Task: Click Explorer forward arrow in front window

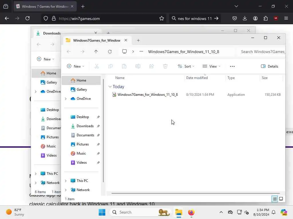Action: click(x=82, y=52)
